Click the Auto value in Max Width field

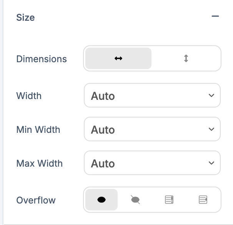pyautogui.click(x=103, y=164)
